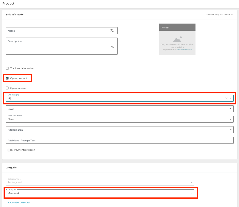Click the translation icon beside the Name field
The image size is (239, 207).
pyautogui.click(x=112, y=31)
